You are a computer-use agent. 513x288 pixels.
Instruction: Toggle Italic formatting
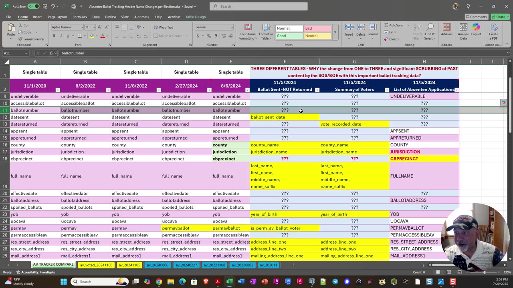61,36
